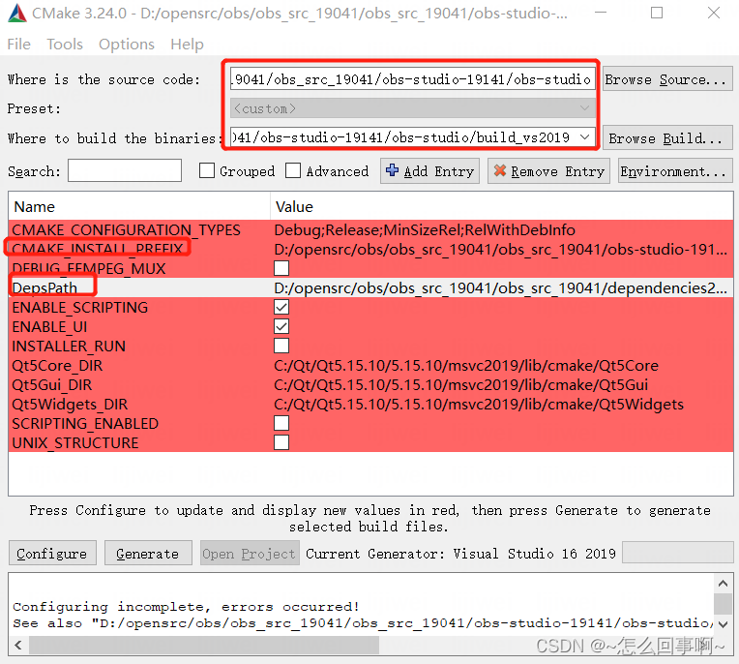Click the CMAKE_INSTALL_PREFIX path value
Screen dimensions: 739x664
coord(500,249)
